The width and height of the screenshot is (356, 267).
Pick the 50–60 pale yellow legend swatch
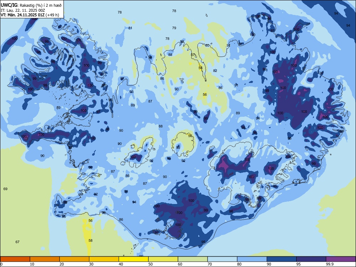pyautogui.click(x=163, y=259)
